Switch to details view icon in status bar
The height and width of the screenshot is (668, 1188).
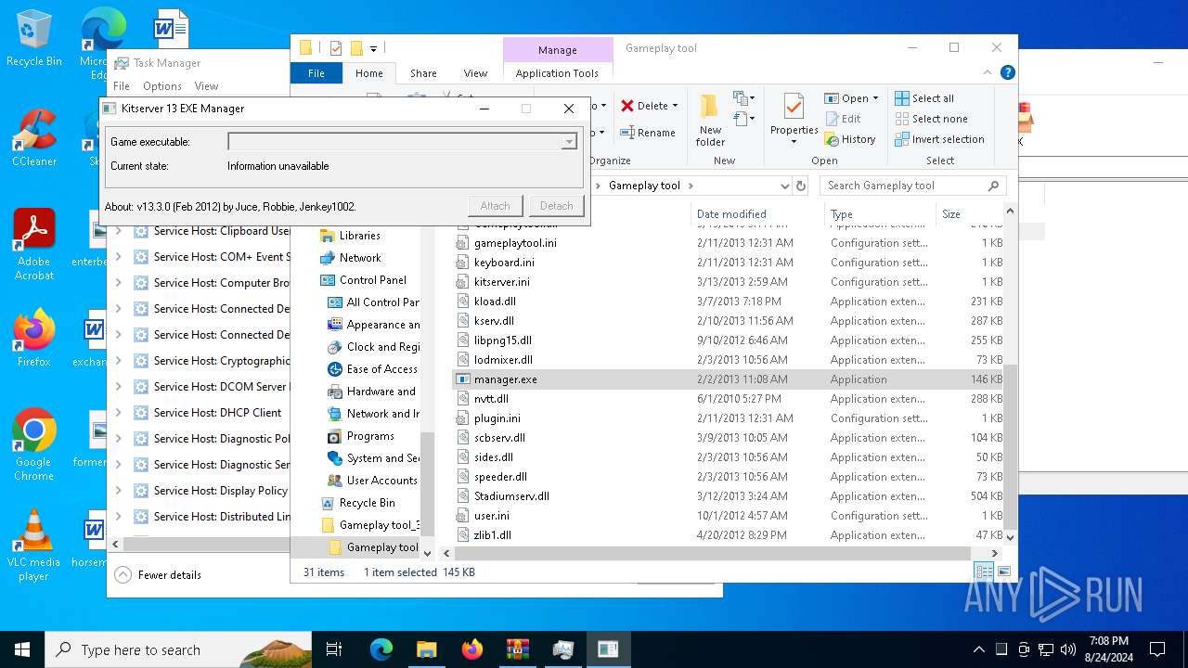pyautogui.click(x=984, y=572)
